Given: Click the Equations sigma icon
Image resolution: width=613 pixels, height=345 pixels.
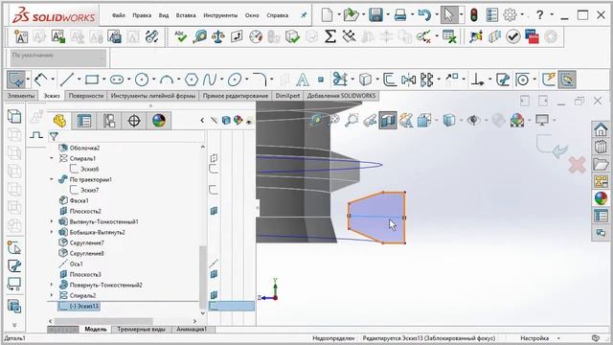Looking at the screenshot, I should pyautogui.click(x=329, y=36).
